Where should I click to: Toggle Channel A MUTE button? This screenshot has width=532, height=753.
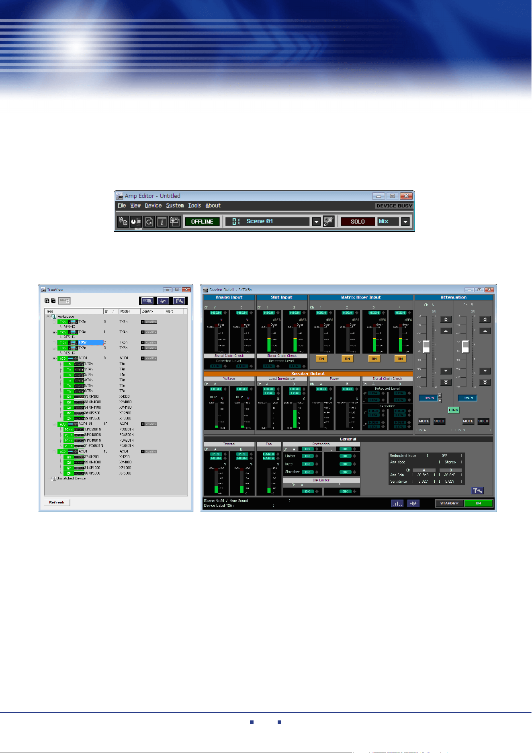[424, 421]
